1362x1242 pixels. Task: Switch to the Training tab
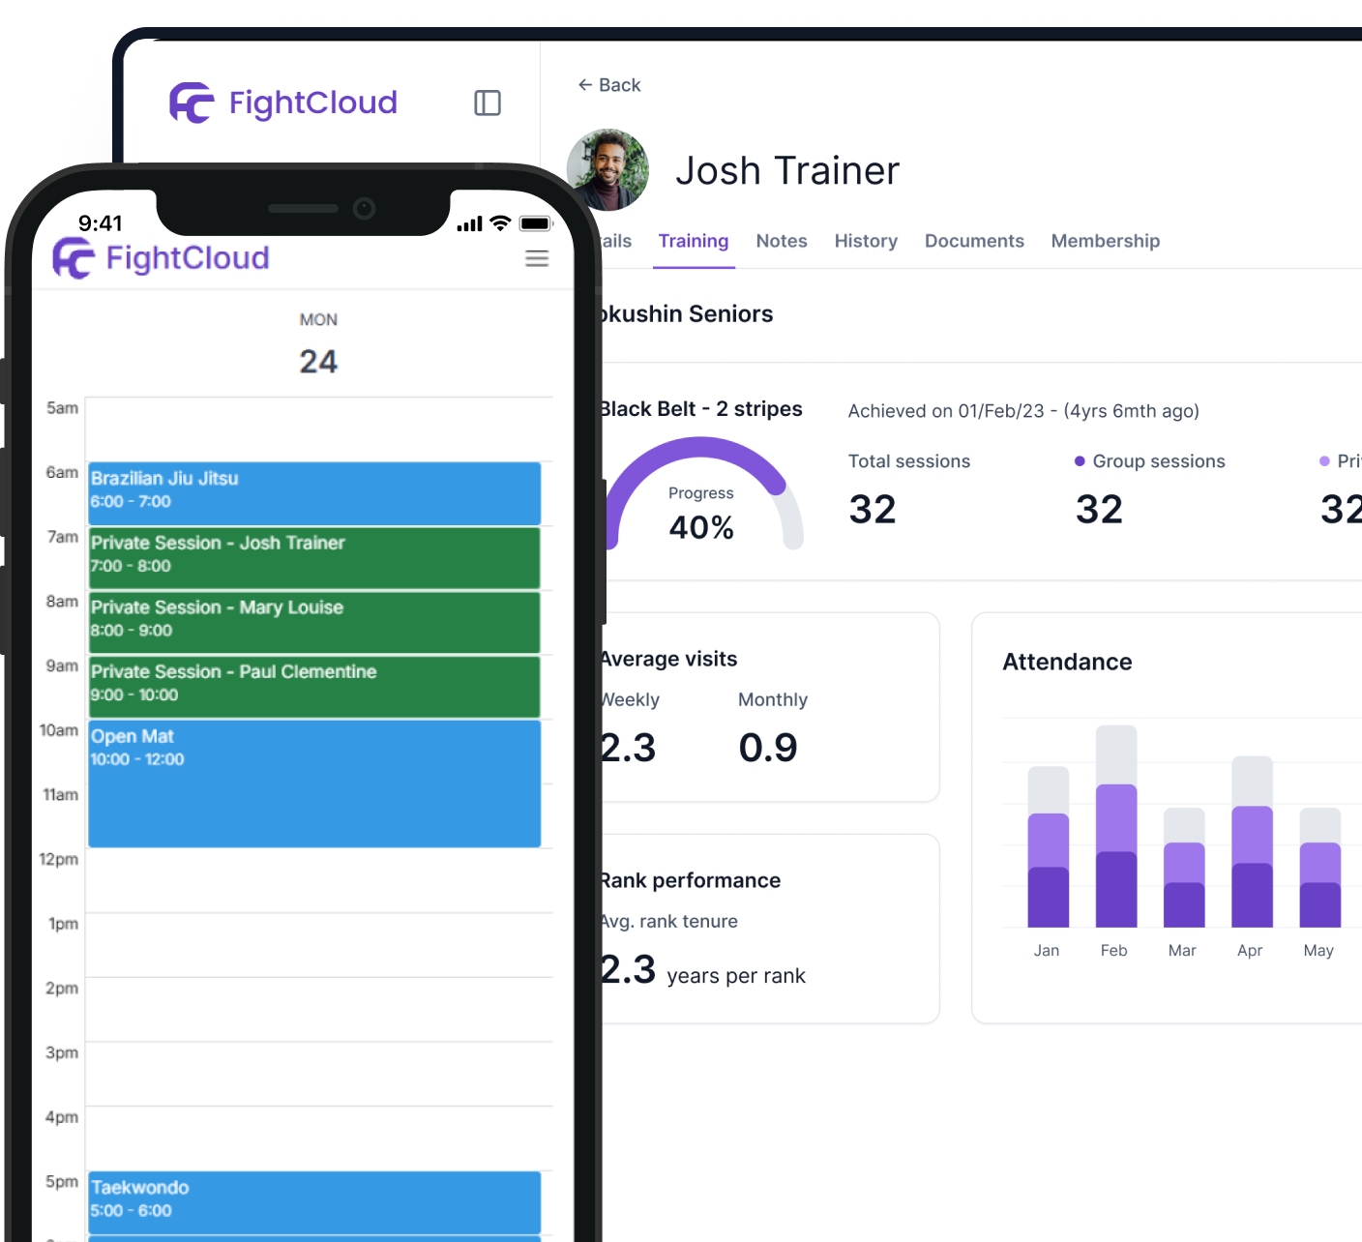click(x=694, y=241)
